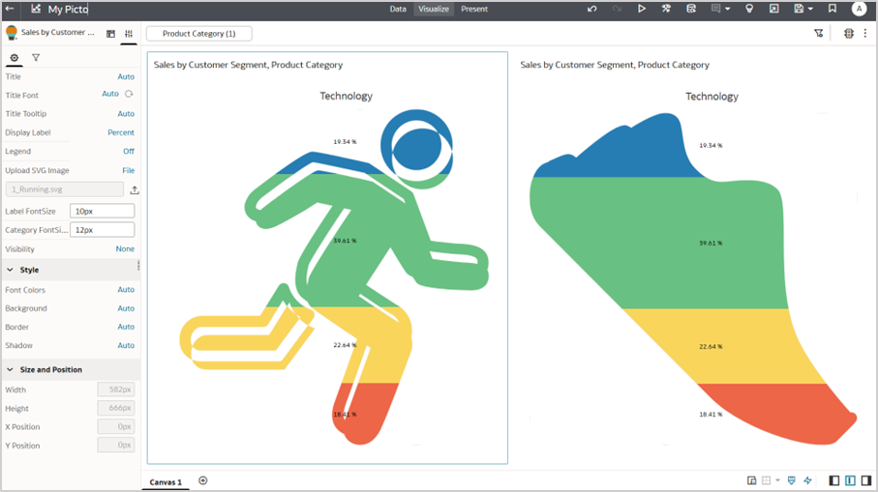Switch to the Grammar panel icon

(111, 34)
